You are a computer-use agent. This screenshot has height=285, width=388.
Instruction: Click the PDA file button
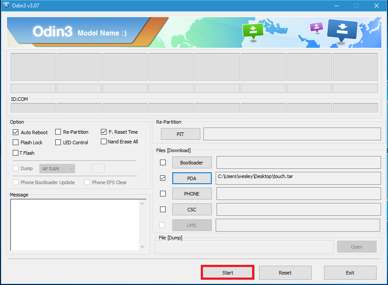192,178
